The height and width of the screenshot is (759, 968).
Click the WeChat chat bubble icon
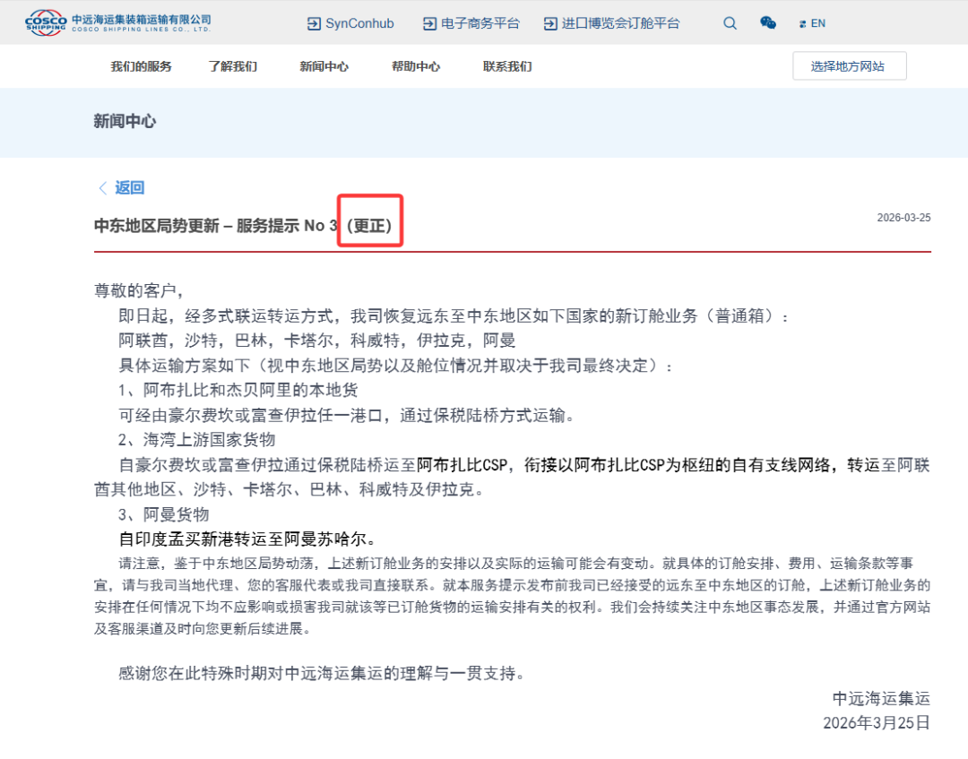(768, 23)
